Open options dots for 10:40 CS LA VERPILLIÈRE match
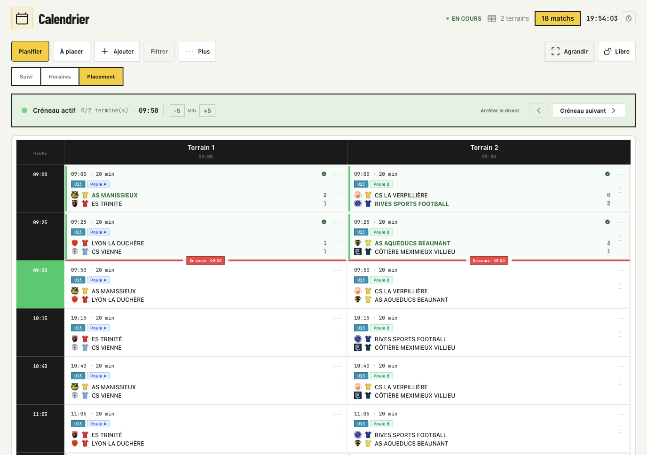The width and height of the screenshot is (647, 455). [621, 367]
